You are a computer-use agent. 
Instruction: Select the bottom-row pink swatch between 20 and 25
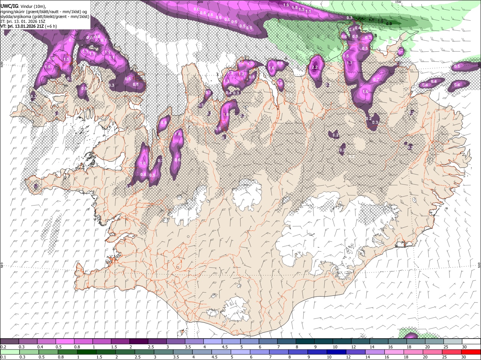pyautogui.click(x=433, y=352)
